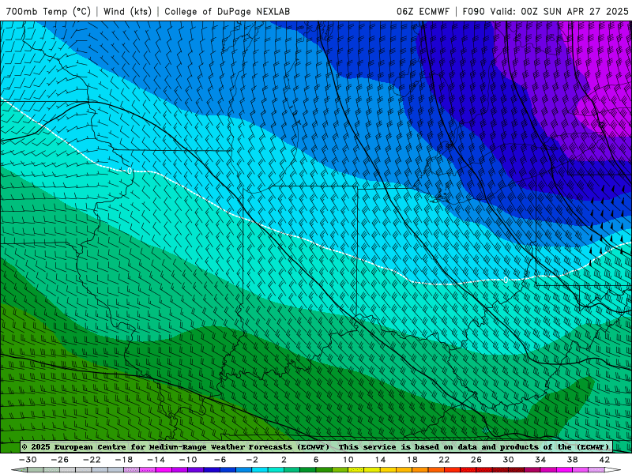Click the '-6' color scale label
This screenshot has height=474, width=632.
(220, 460)
